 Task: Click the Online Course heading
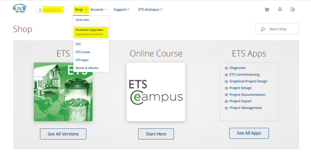point(156,53)
